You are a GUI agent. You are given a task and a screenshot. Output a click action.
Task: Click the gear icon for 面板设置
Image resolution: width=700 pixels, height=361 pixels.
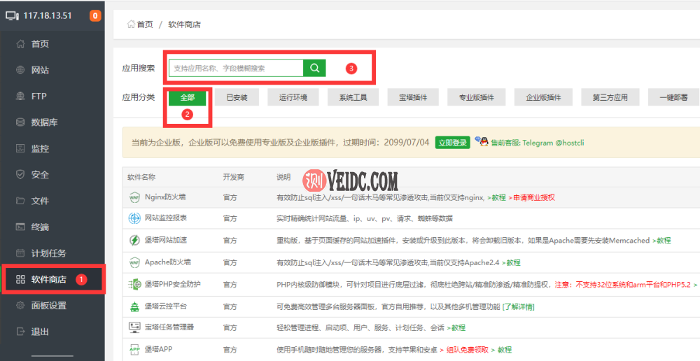click(x=20, y=306)
